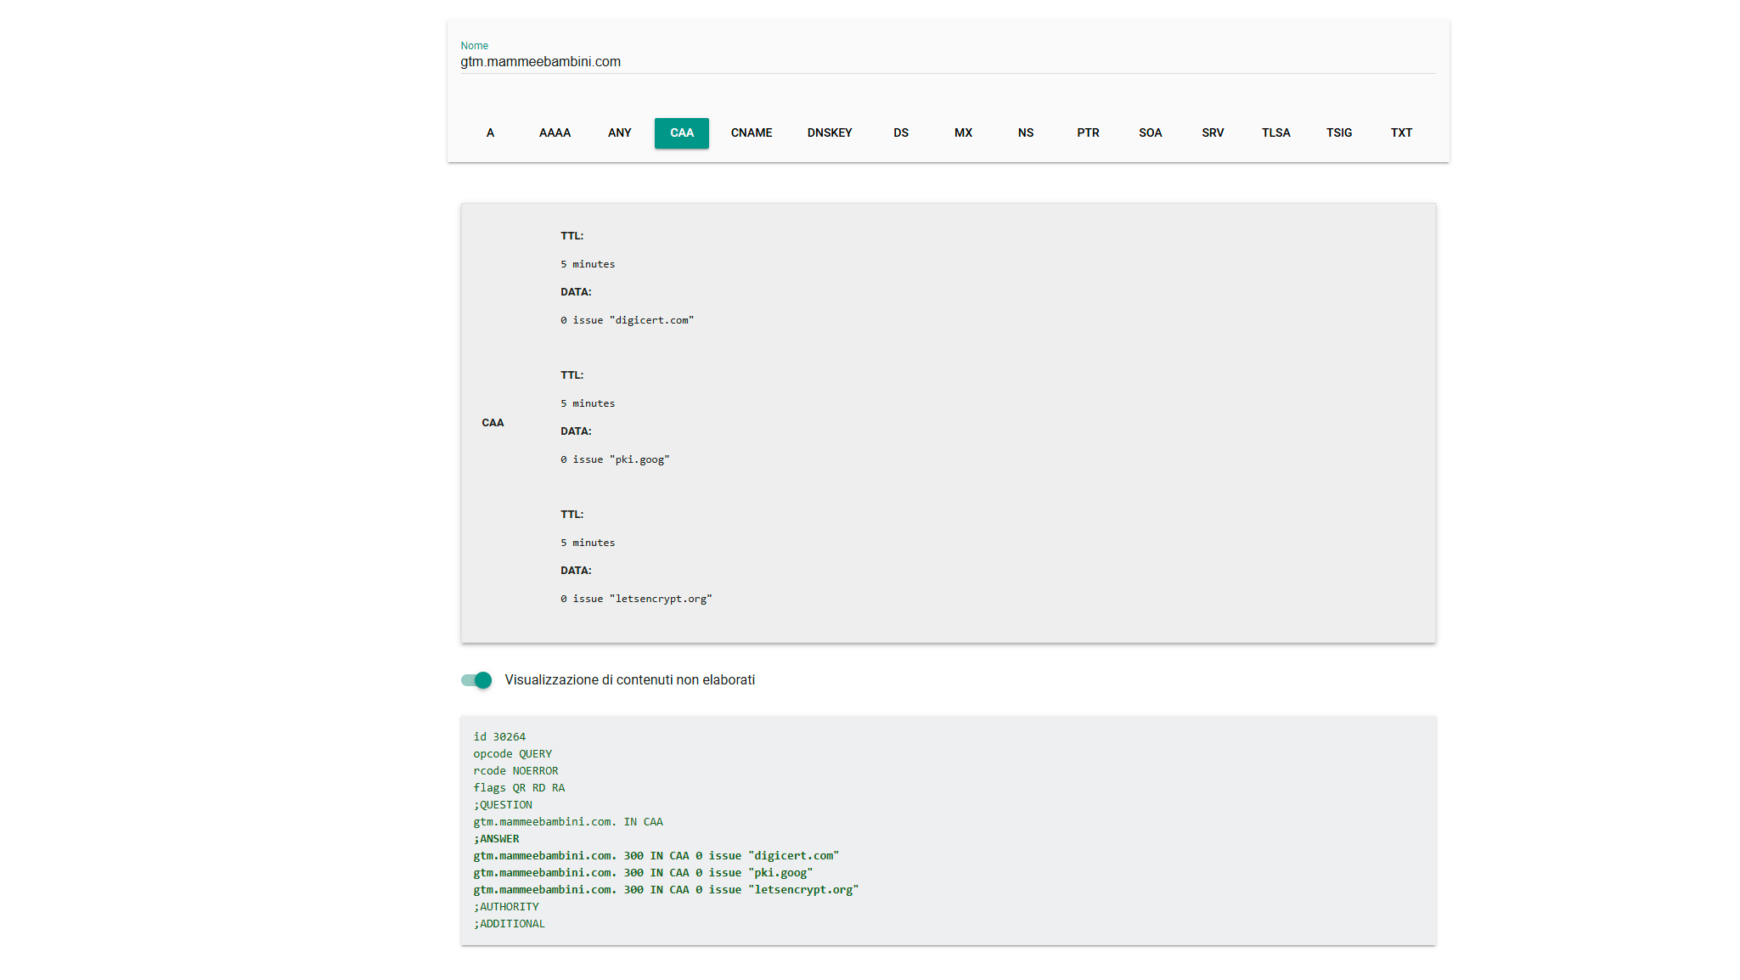
Task: Click the 'Visualizzazione di contenuti non elaborati' label
Action: click(x=629, y=680)
